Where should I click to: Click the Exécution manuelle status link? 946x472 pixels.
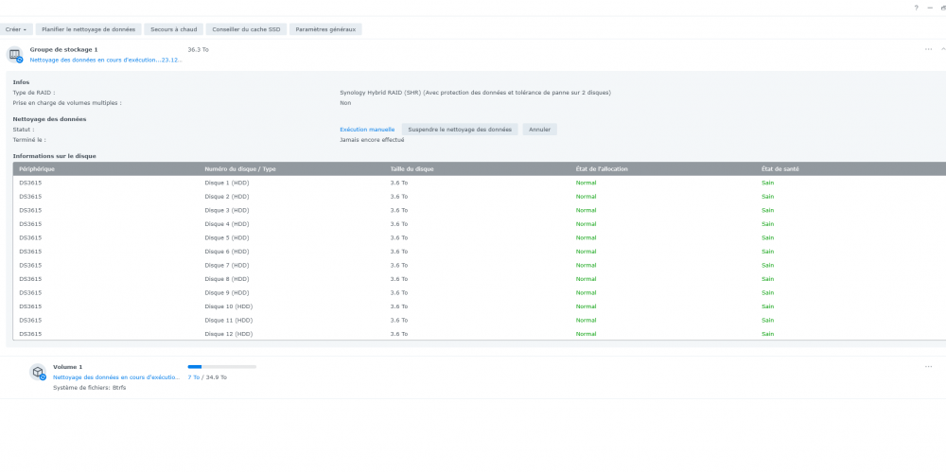[x=367, y=130]
